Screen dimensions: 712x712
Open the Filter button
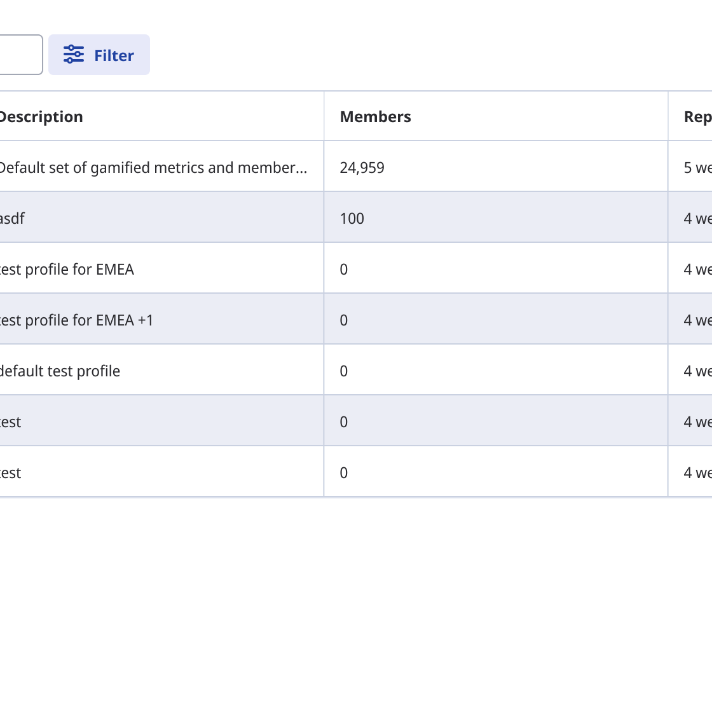pos(99,55)
